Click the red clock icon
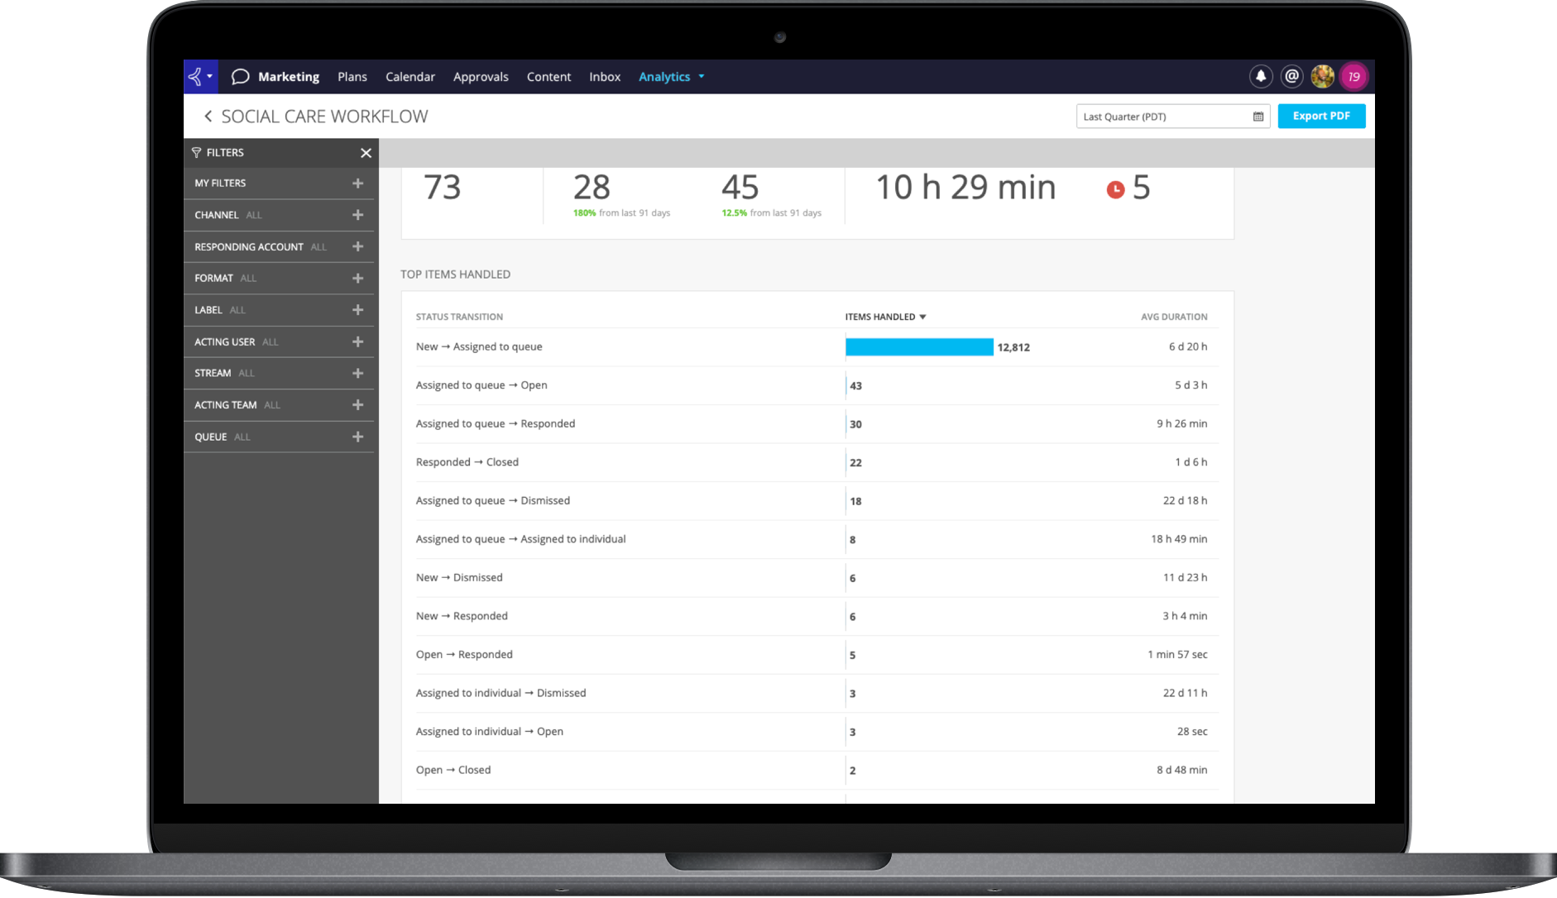This screenshot has height=898, width=1557. (x=1115, y=189)
